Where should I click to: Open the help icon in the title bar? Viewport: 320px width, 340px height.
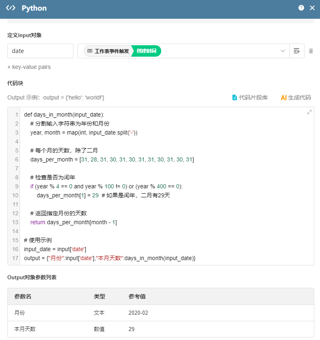click(x=301, y=8)
